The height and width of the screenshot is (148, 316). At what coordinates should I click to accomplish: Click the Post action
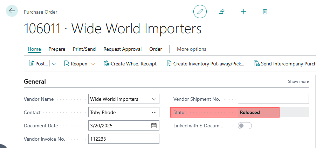coord(39,64)
